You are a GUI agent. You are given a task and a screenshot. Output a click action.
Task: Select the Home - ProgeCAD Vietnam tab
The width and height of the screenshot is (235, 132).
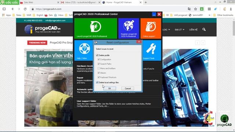click(122, 3)
